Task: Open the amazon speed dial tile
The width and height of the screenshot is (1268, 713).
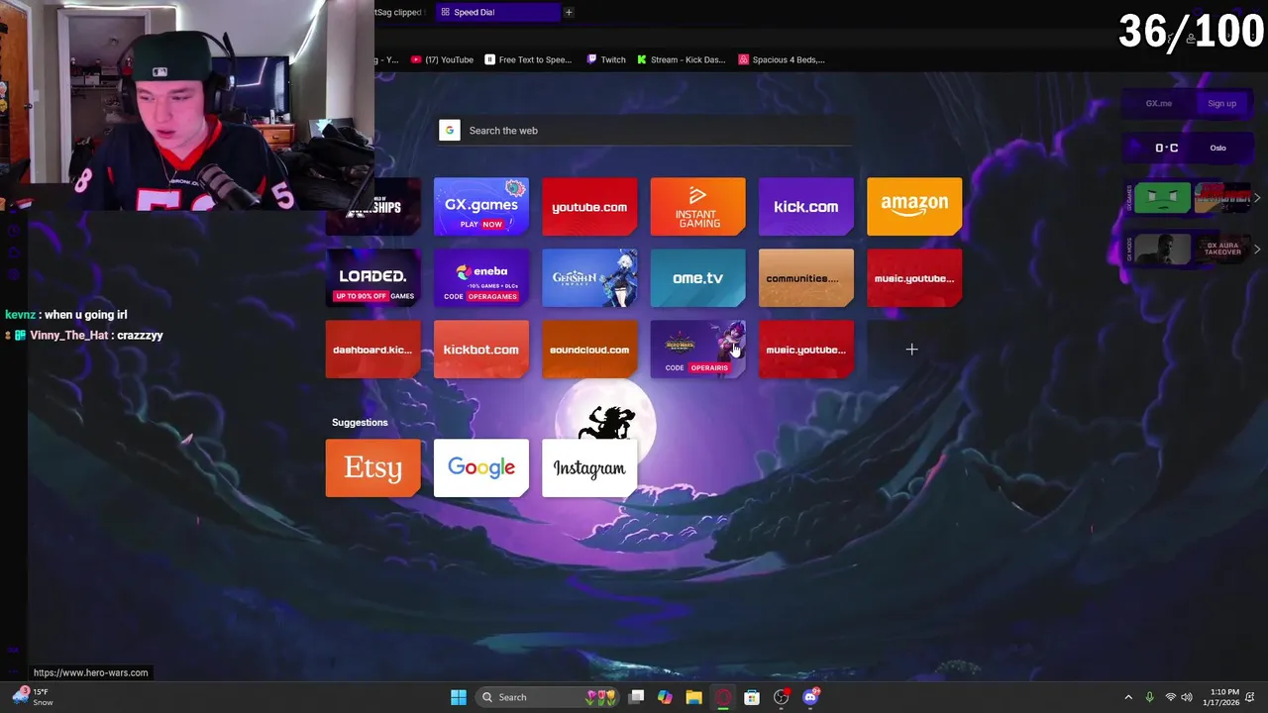Action: pyautogui.click(x=913, y=206)
